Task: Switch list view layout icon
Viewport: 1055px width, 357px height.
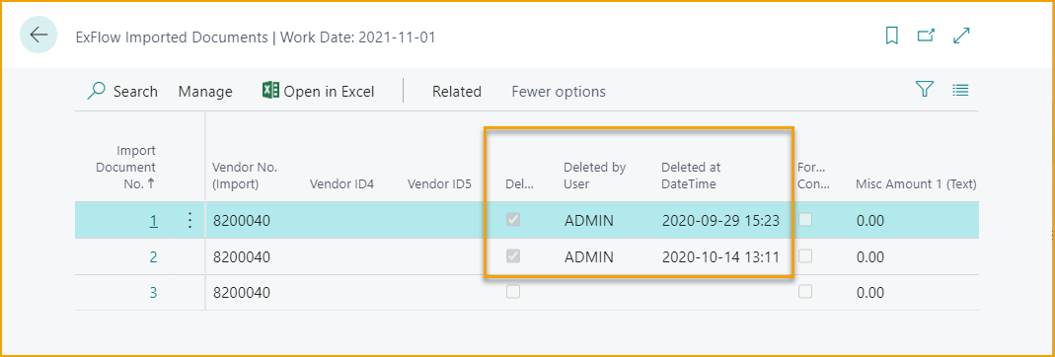Action: click(960, 90)
